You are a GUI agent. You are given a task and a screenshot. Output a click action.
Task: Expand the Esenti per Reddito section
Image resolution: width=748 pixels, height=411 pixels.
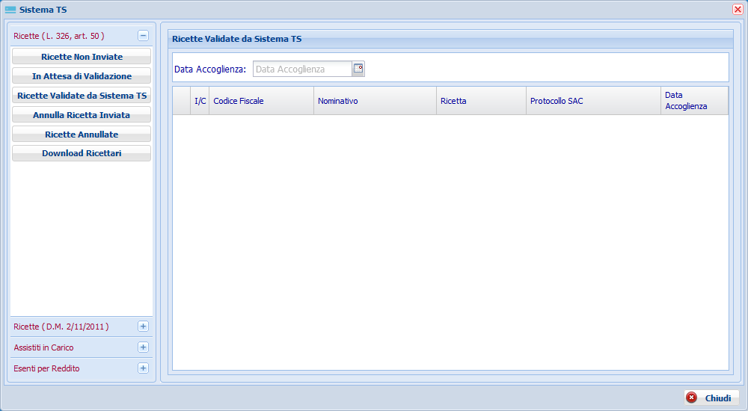143,368
